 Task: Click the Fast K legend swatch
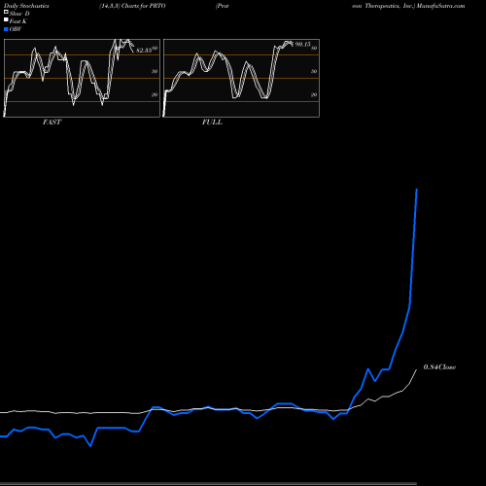[6, 19]
